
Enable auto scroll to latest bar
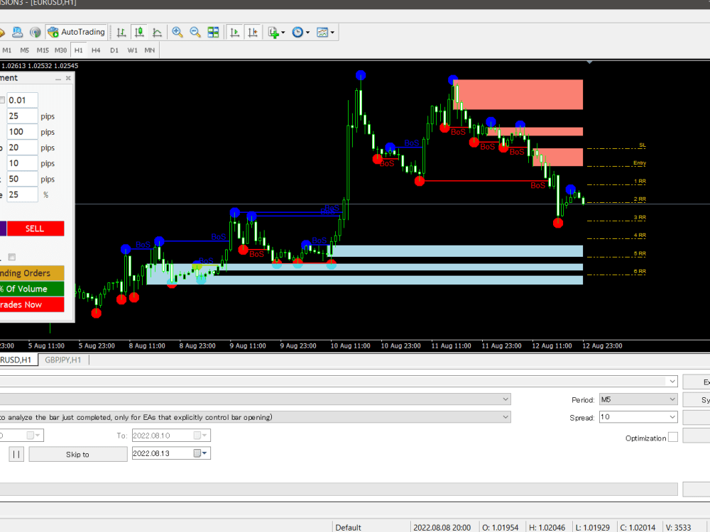(234, 32)
